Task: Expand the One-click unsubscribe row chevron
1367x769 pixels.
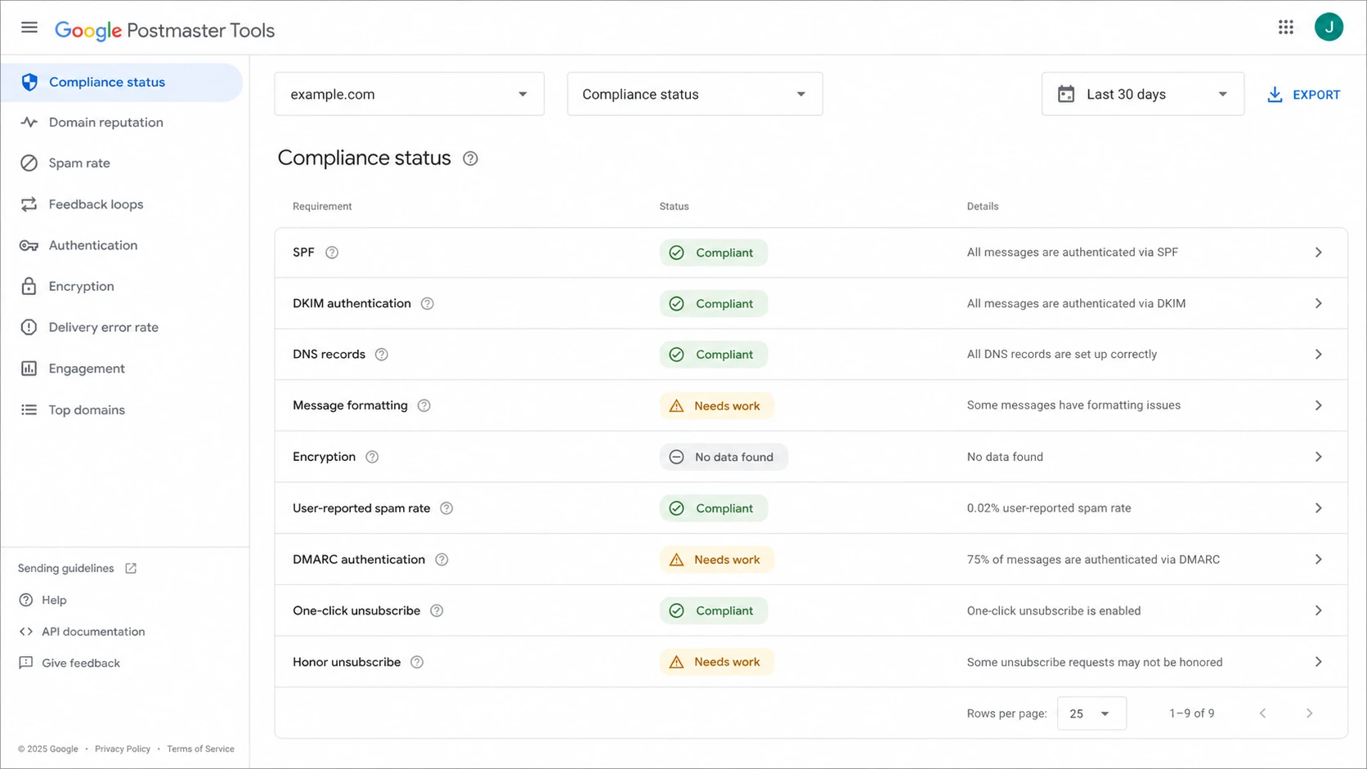Action: [x=1318, y=610]
